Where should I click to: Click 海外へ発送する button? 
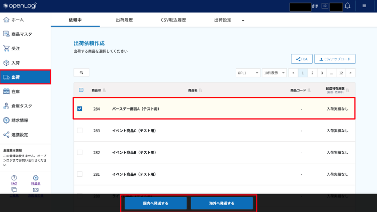[x=222, y=203]
